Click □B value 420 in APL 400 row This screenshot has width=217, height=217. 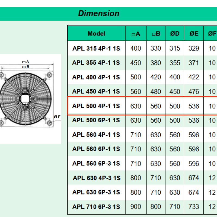156,77
